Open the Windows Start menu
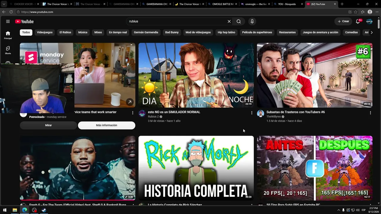This screenshot has width=381, height=214. [5, 210]
